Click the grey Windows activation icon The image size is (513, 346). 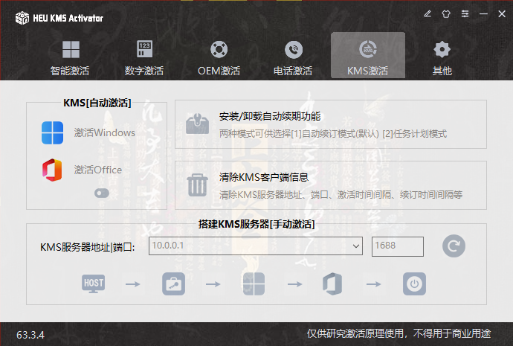pos(254,283)
